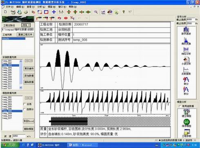Screen dimensions: 200x148
Task: Click the blue plus crosshair toolbar icon
Action: [x=54, y=12]
